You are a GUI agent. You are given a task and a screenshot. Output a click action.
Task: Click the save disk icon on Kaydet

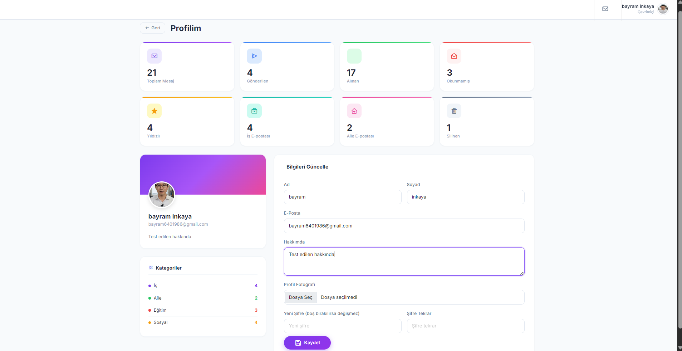tap(298, 343)
